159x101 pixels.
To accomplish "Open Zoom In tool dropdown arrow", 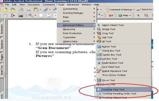I will tap(35, 16).
